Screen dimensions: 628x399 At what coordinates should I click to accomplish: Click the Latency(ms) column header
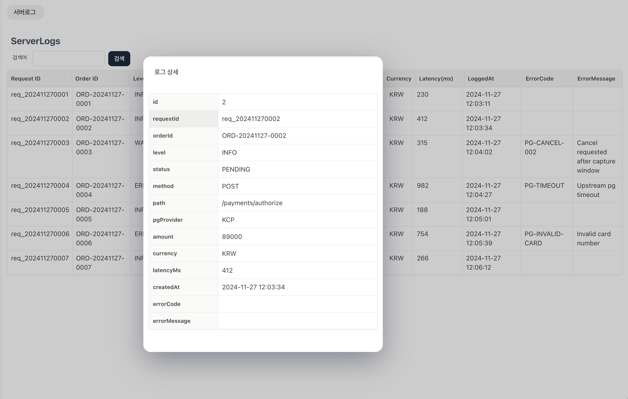point(436,78)
